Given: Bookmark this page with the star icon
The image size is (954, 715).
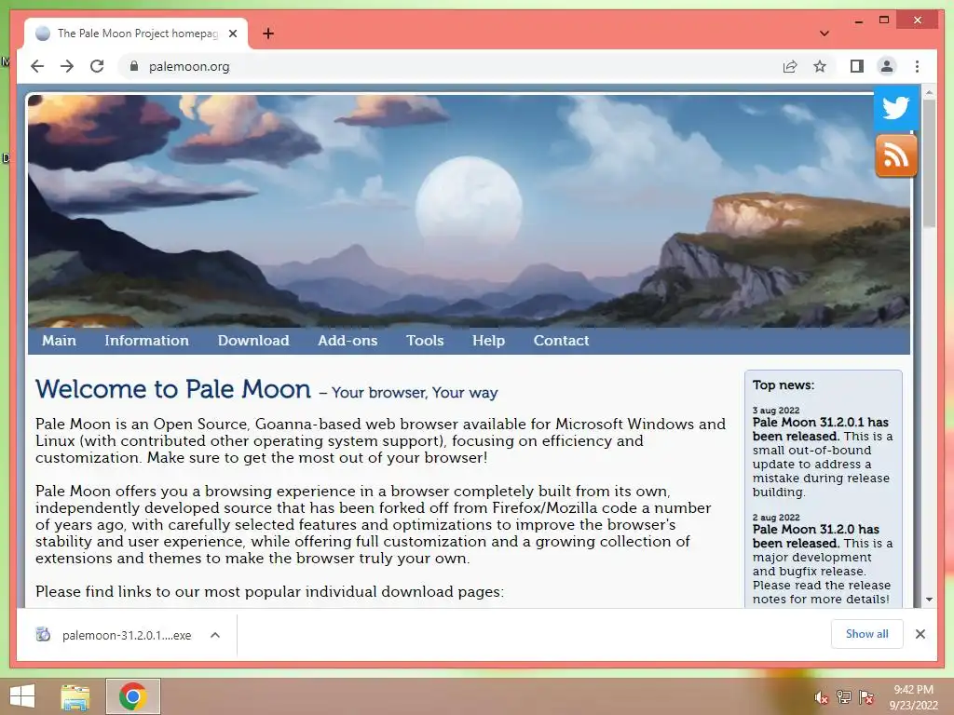Looking at the screenshot, I should [x=820, y=66].
